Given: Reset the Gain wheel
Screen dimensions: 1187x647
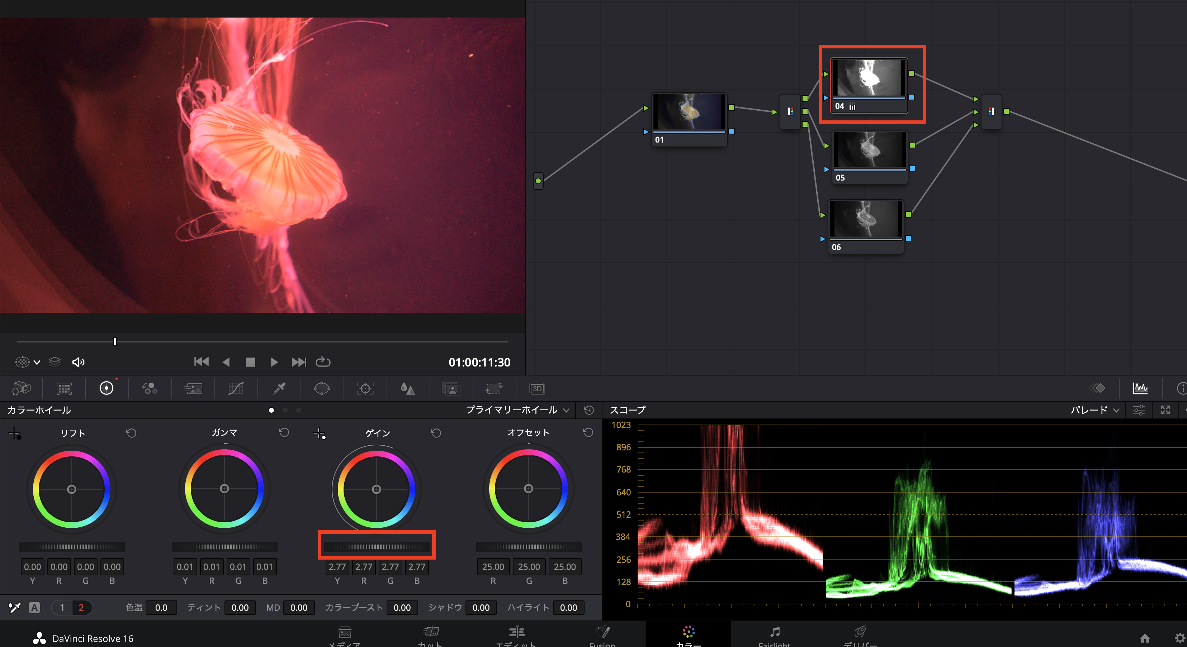Looking at the screenshot, I should point(436,433).
